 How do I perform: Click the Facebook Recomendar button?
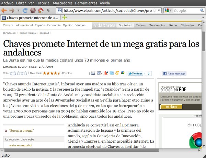[x=174, y=73]
